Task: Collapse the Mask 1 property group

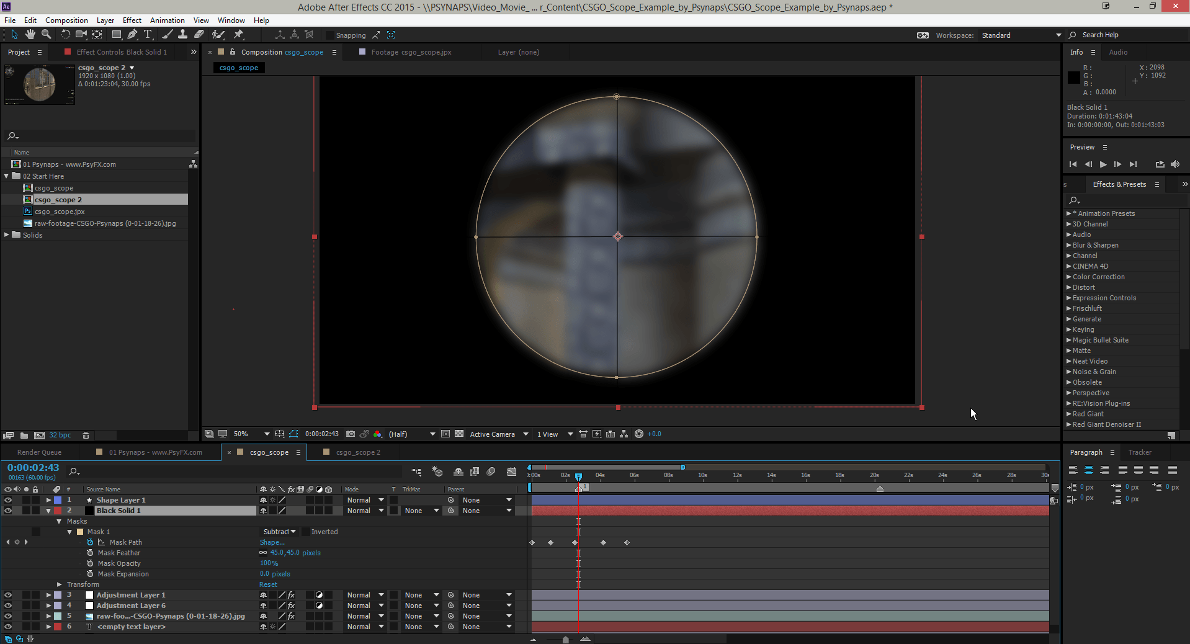Action: point(69,532)
